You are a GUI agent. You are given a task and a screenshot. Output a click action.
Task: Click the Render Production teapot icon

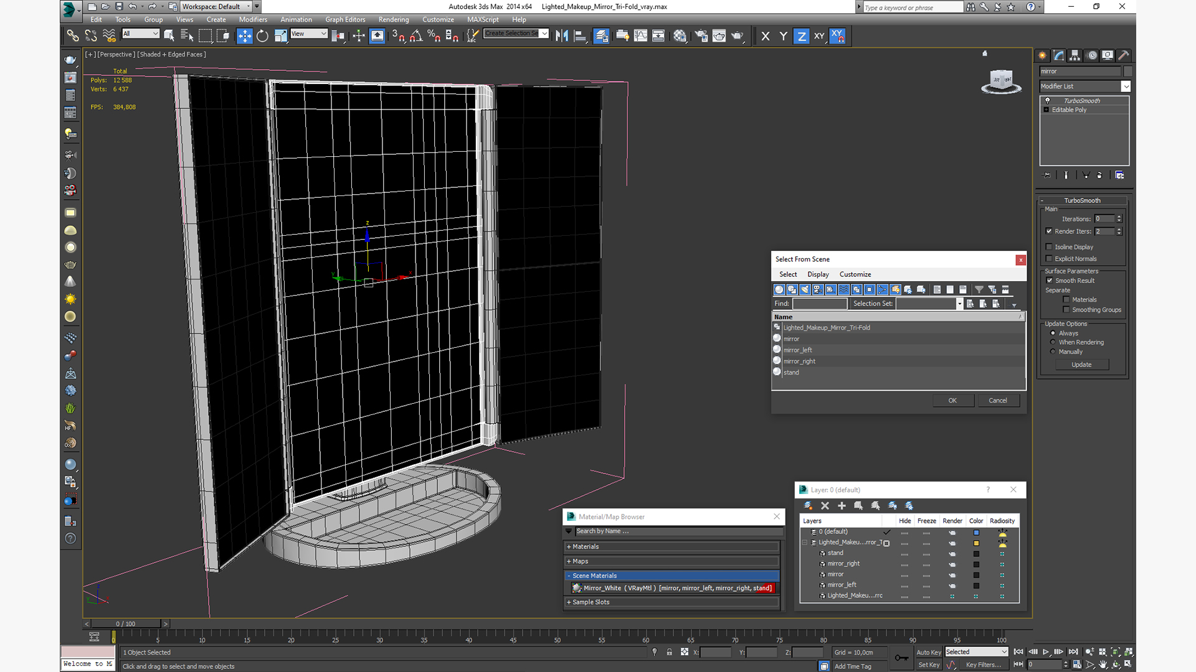(x=738, y=36)
